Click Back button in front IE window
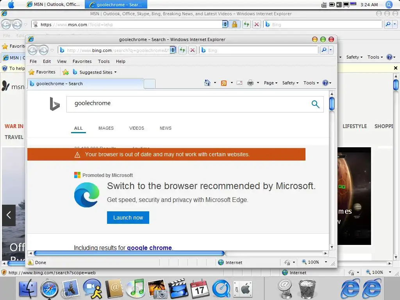 [x=33, y=50]
